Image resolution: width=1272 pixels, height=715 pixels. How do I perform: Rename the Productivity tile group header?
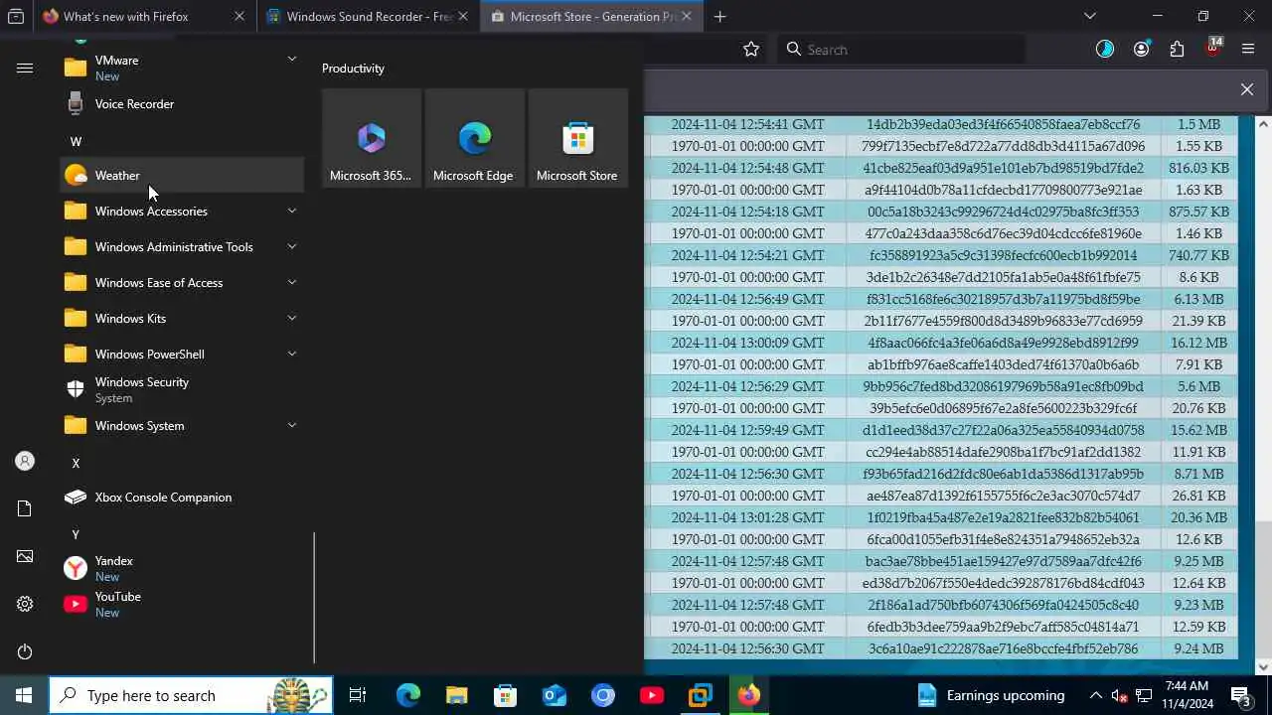(x=353, y=69)
